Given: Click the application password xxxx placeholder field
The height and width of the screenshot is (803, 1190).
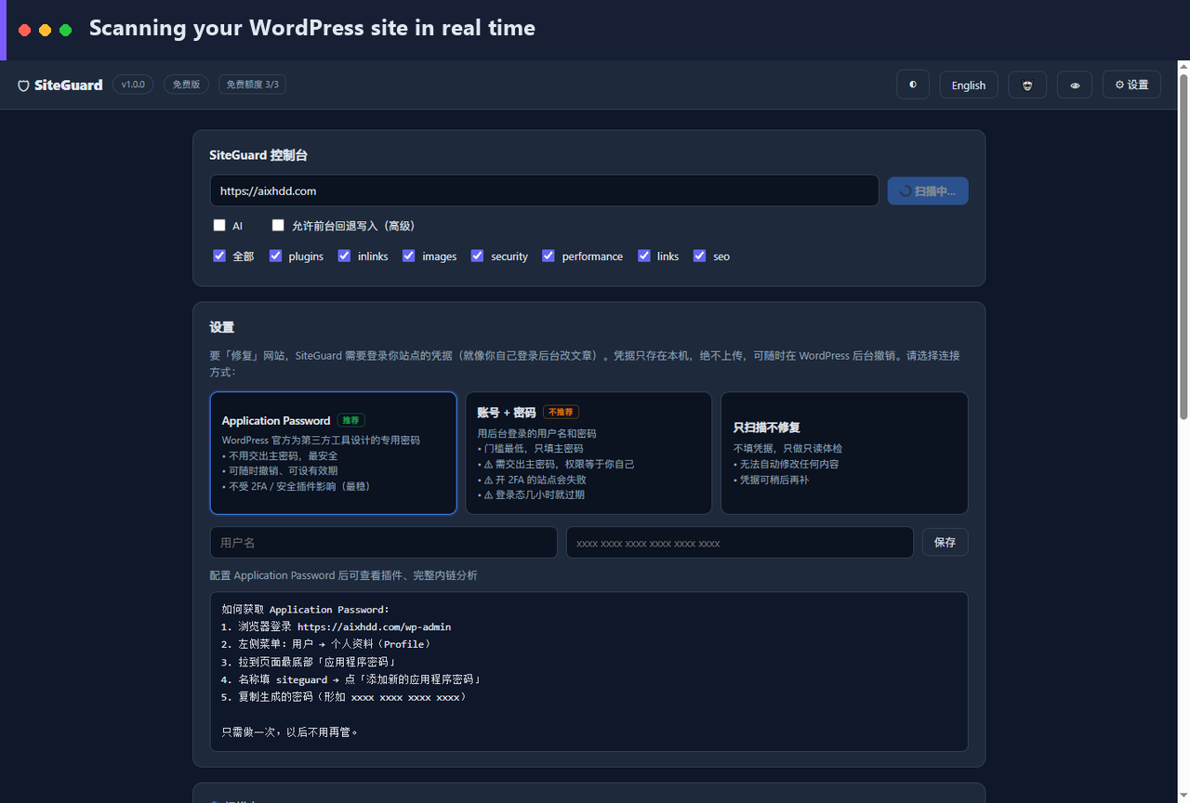Looking at the screenshot, I should pyautogui.click(x=740, y=543).
